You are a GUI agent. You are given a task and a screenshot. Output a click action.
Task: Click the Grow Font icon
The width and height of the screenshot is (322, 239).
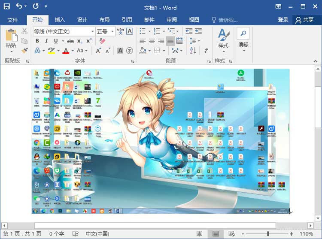98,51
